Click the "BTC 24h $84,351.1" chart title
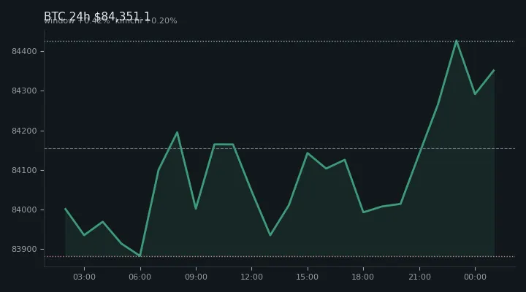The image size is (526, 292). [97, 16]
